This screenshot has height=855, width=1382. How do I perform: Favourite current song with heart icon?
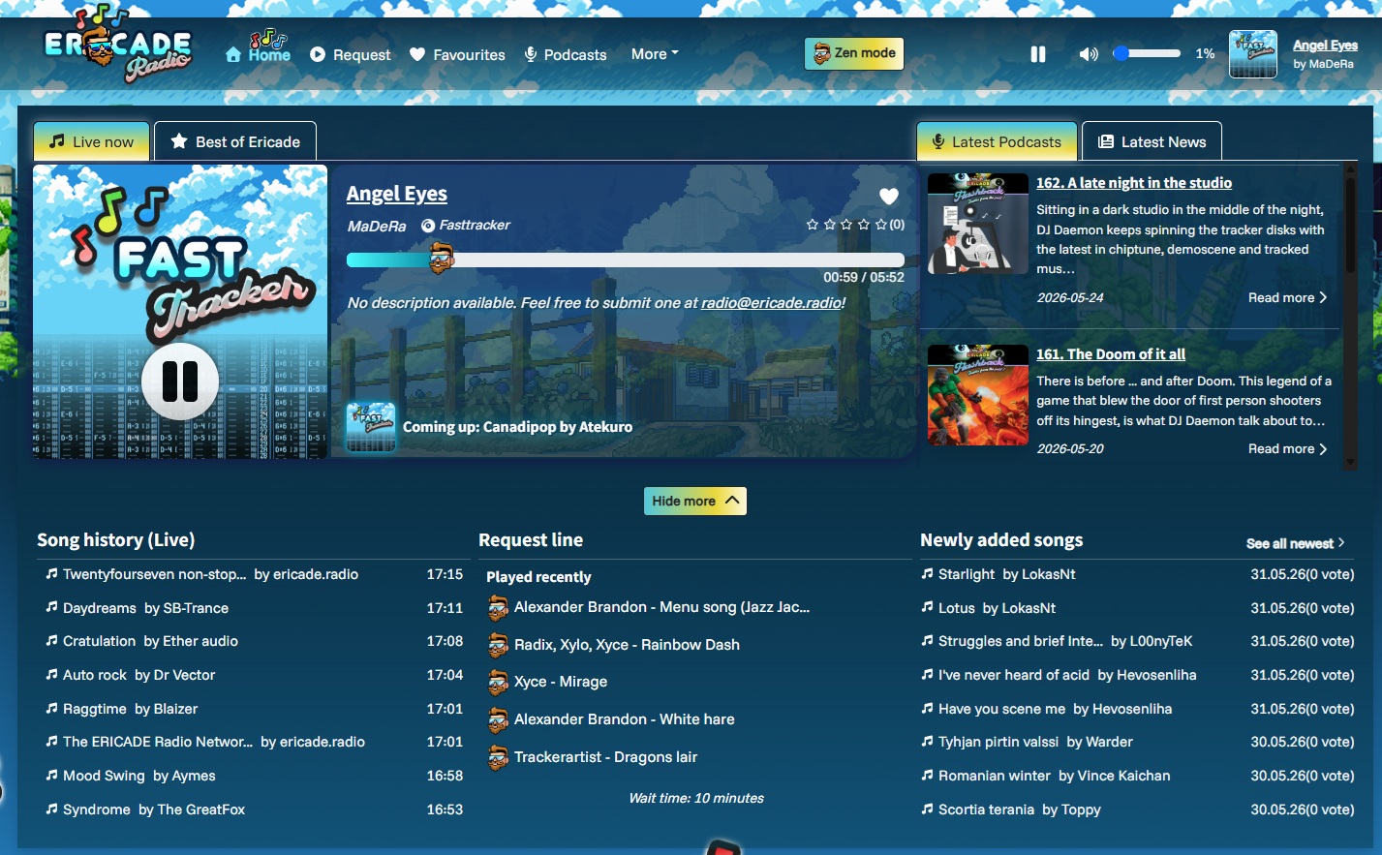pyautogui.click(x=889, y=197)
